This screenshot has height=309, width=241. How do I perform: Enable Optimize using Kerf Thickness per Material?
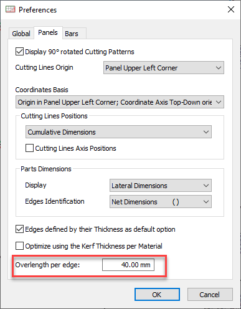coord(19,246)
